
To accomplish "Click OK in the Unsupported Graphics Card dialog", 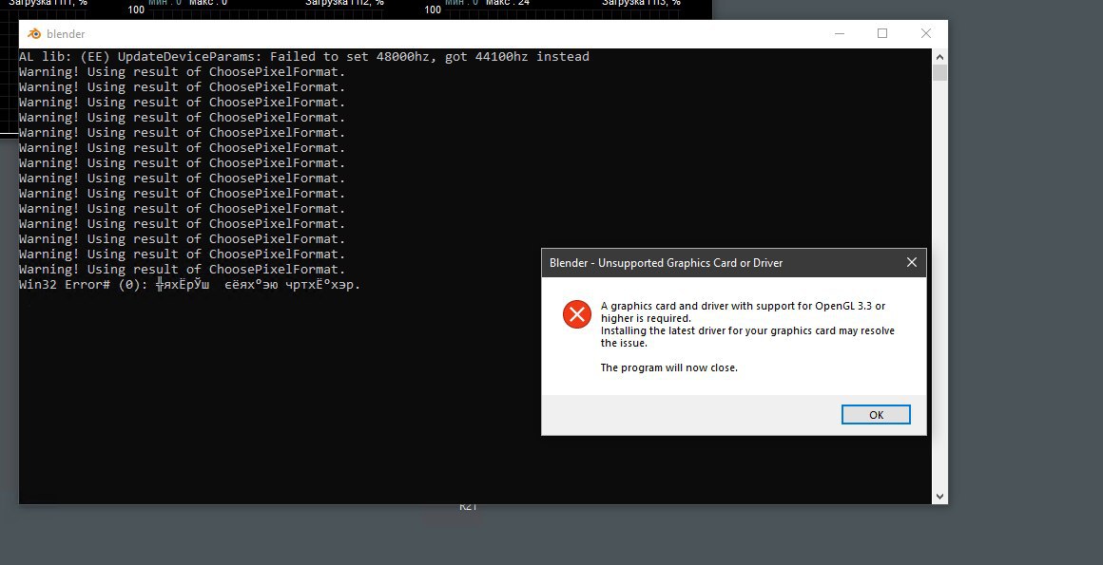I will point(876,415).
